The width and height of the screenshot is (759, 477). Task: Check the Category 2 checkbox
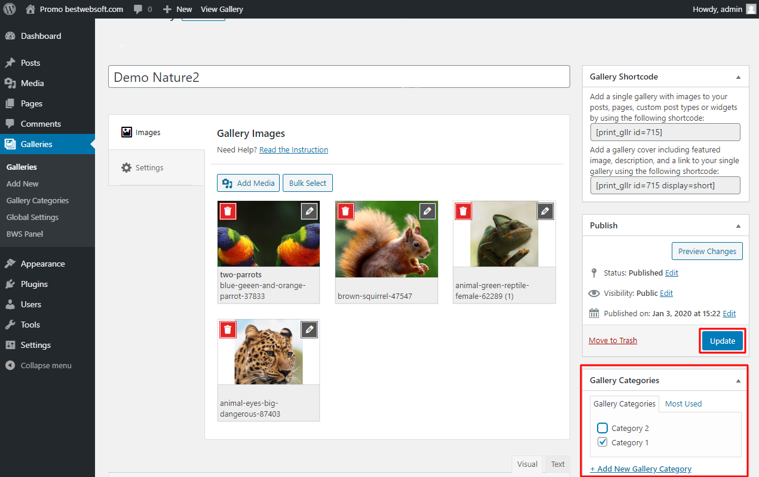coord(602,428)
